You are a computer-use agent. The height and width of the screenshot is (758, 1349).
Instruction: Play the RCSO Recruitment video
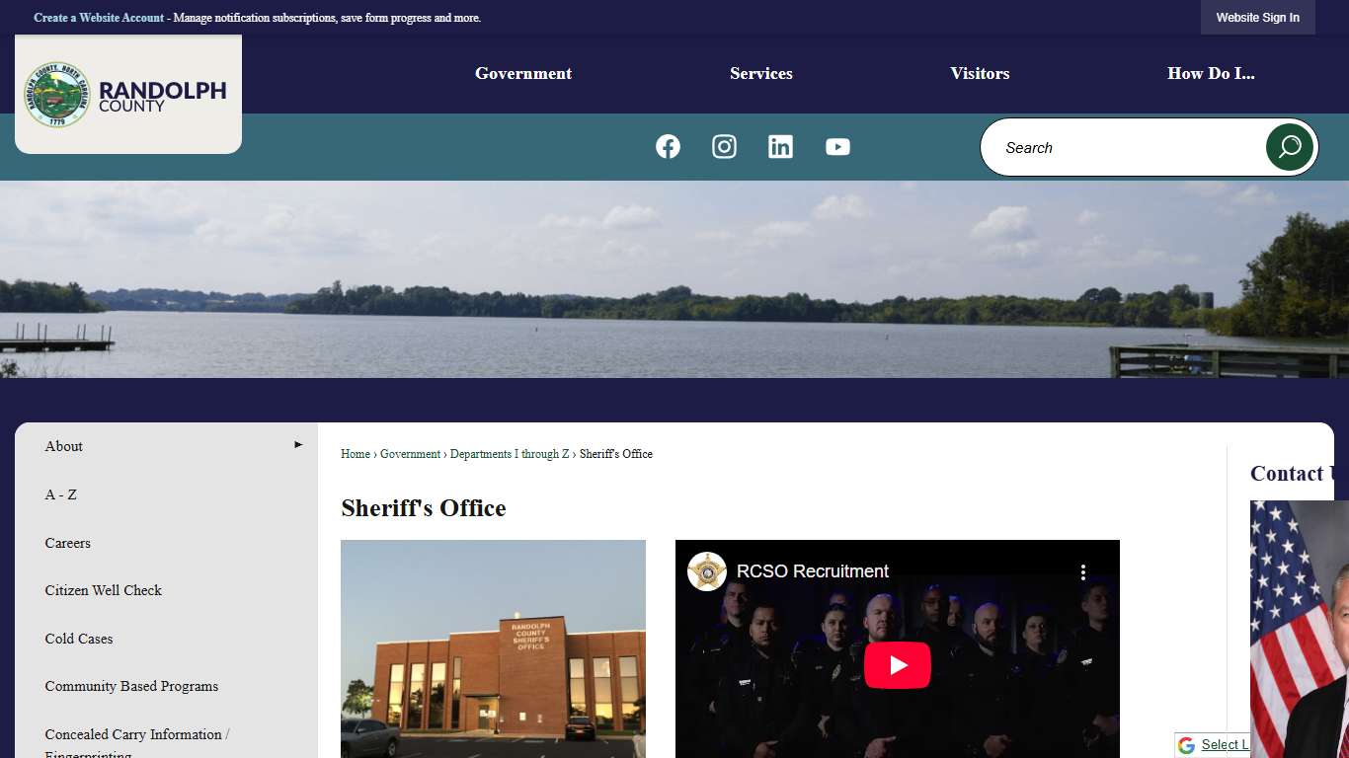point(897,664)
